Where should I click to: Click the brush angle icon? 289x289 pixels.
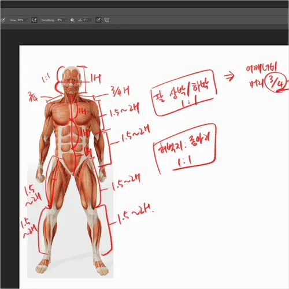tap(80, 20)
